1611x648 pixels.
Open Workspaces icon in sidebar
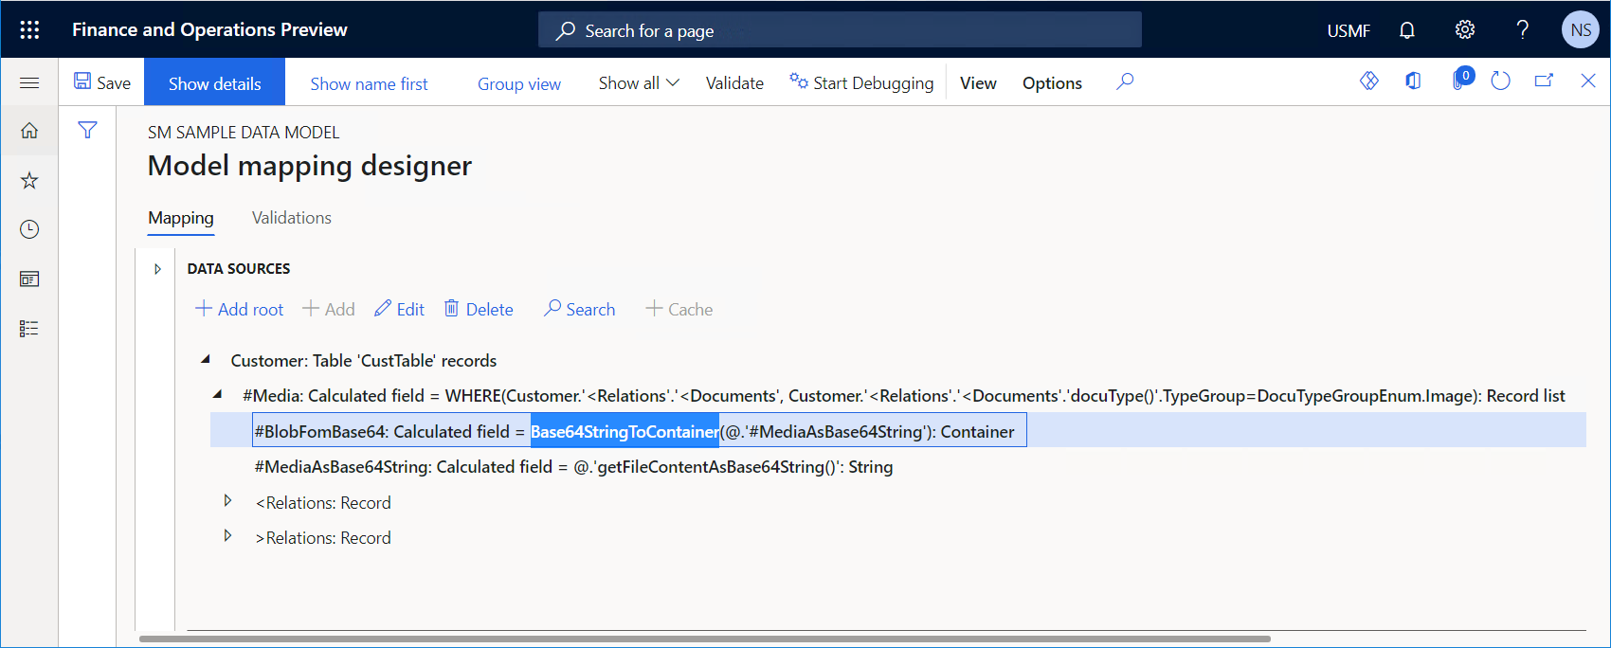[x=29, y=279]
